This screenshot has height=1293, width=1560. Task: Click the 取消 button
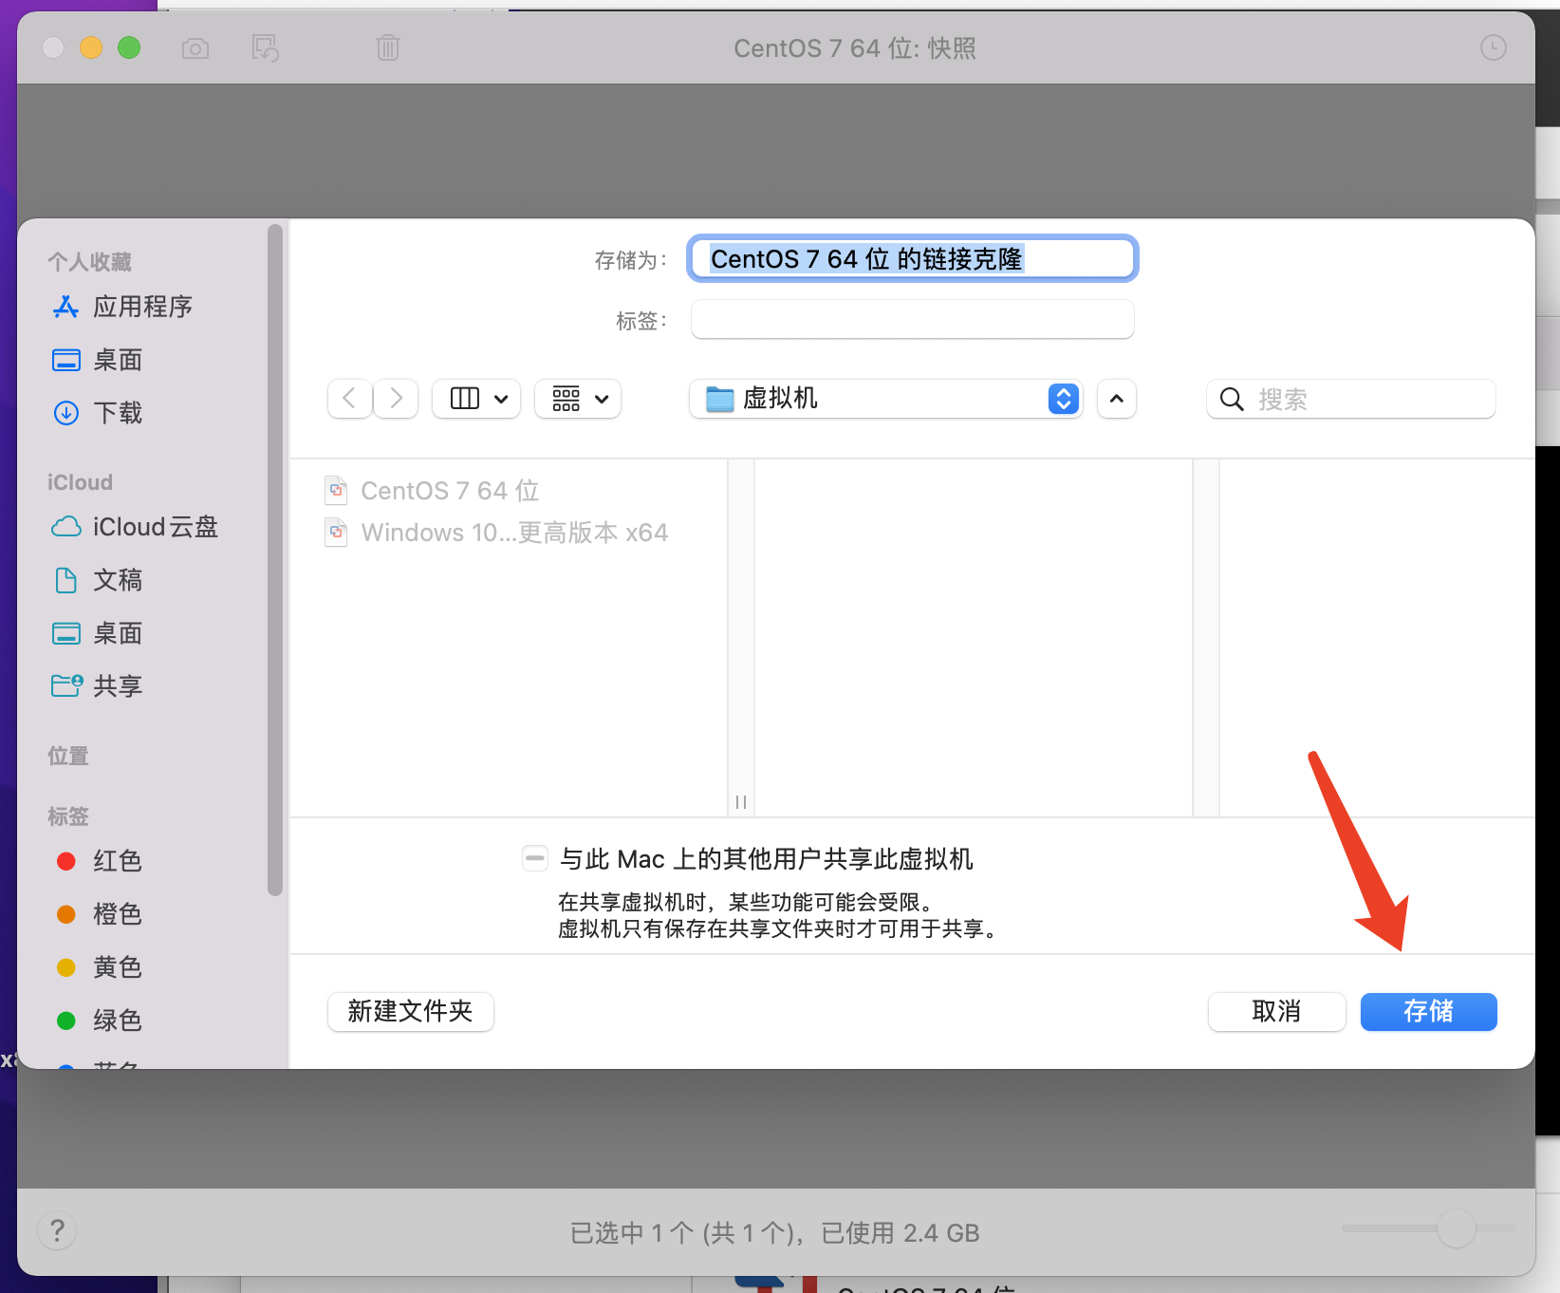click(1276, 1012)
